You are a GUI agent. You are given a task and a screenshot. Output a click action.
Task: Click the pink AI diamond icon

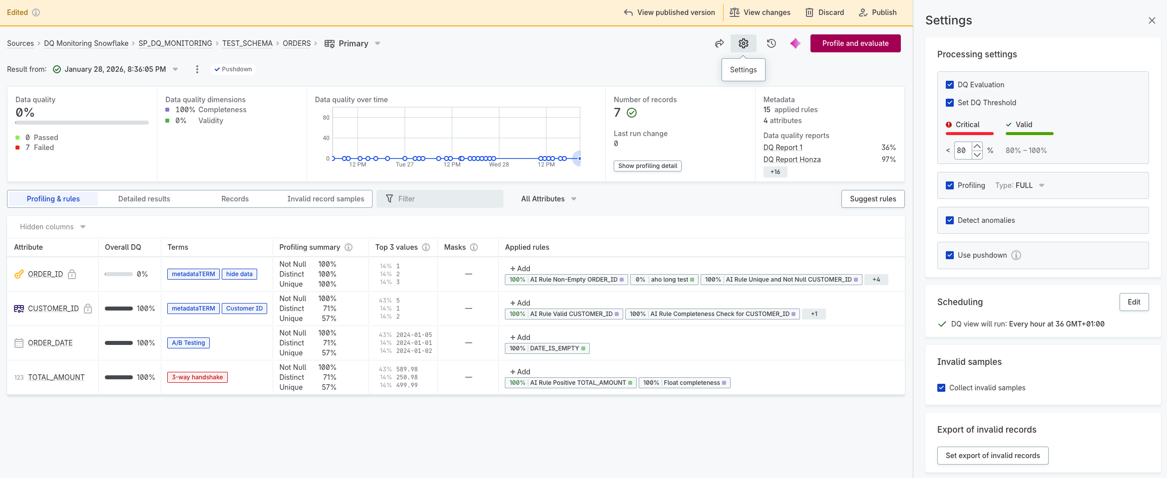tap(795, 43)
